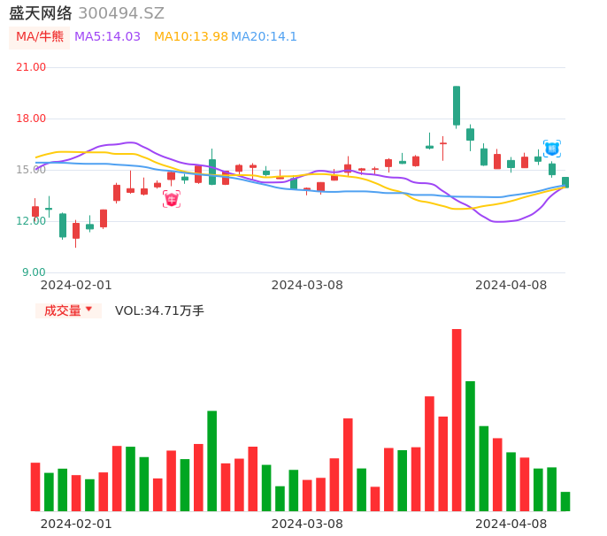Click the 2024-02-01 date label on price axis
This screenshot has height=536, width=607.
pos(76,285)
